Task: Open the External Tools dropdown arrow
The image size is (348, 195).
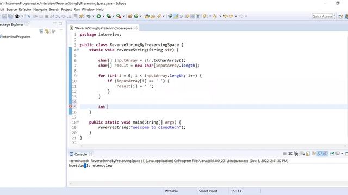Action: [123, 16]
